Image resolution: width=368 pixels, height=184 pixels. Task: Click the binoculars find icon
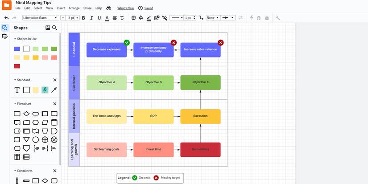click(x=109, y=8)
